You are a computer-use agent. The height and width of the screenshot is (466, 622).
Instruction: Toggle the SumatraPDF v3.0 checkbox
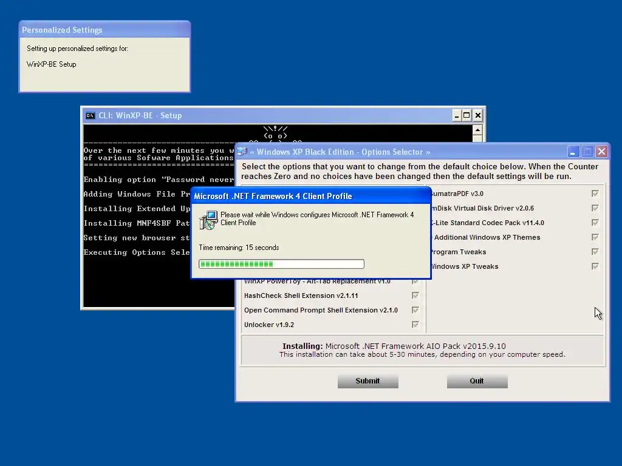(595, 194)
